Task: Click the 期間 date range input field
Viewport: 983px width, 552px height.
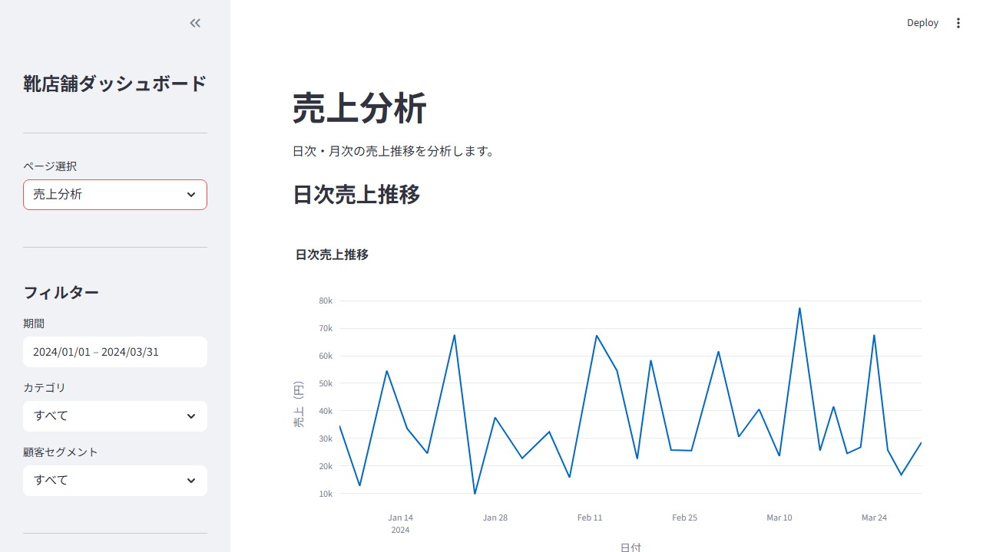Action: [115, 352]
